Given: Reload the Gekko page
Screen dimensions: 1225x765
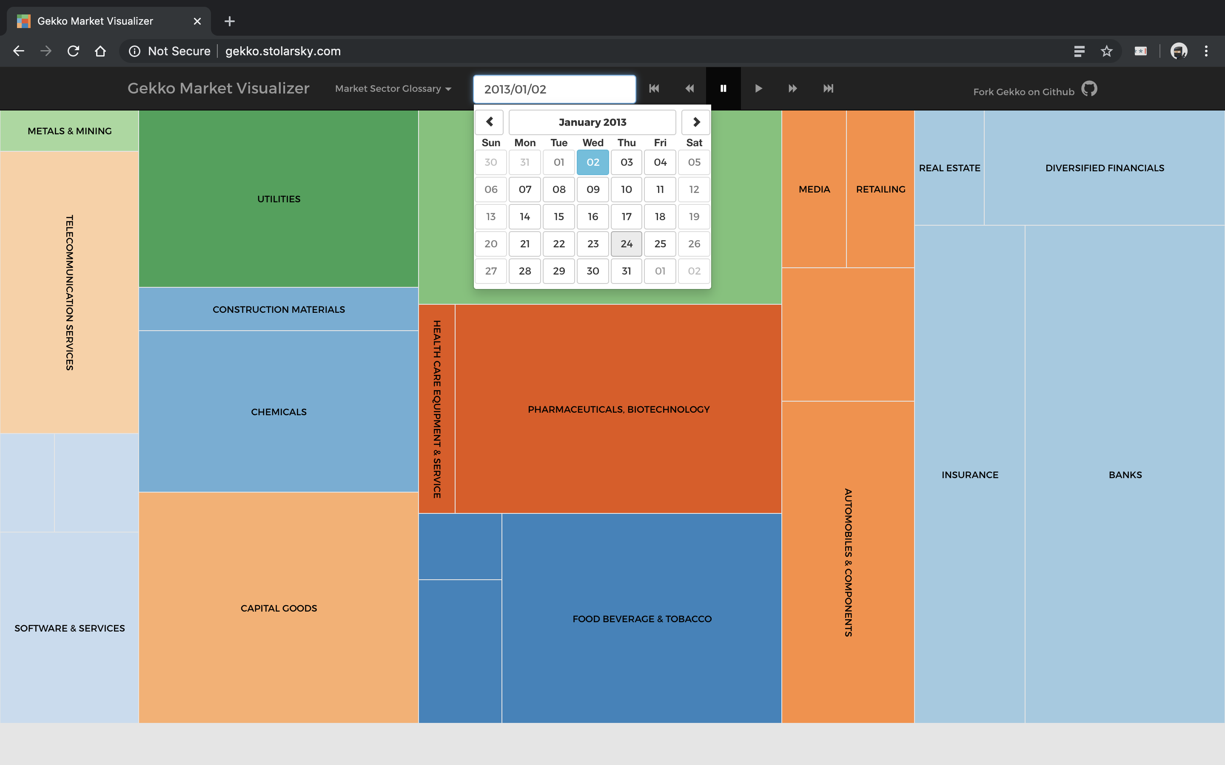Looking at the screenshot, I should (74, 51).
